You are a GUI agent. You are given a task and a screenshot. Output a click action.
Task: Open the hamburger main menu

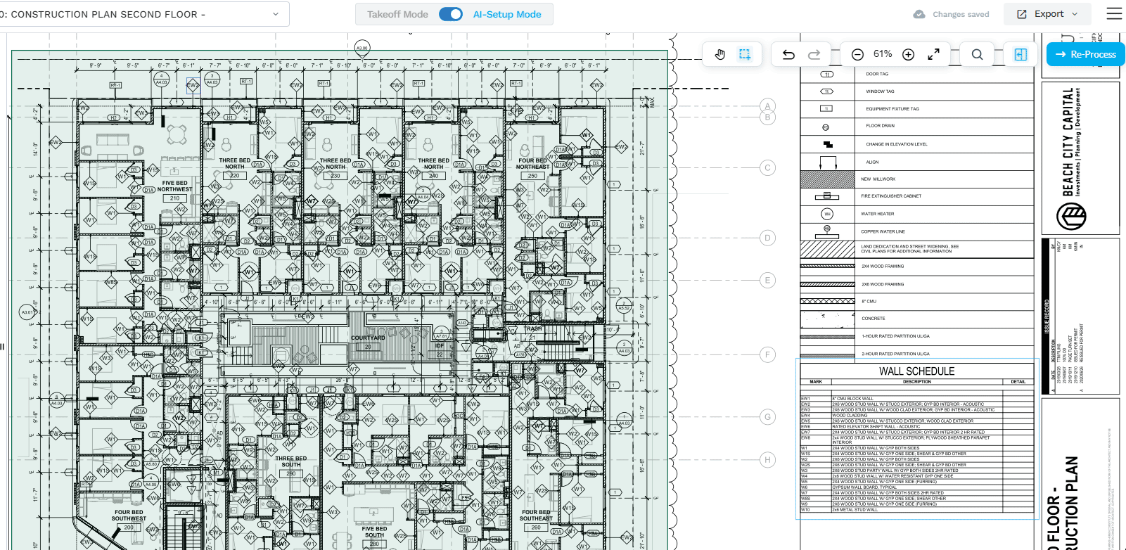(x=1114, y=14)
